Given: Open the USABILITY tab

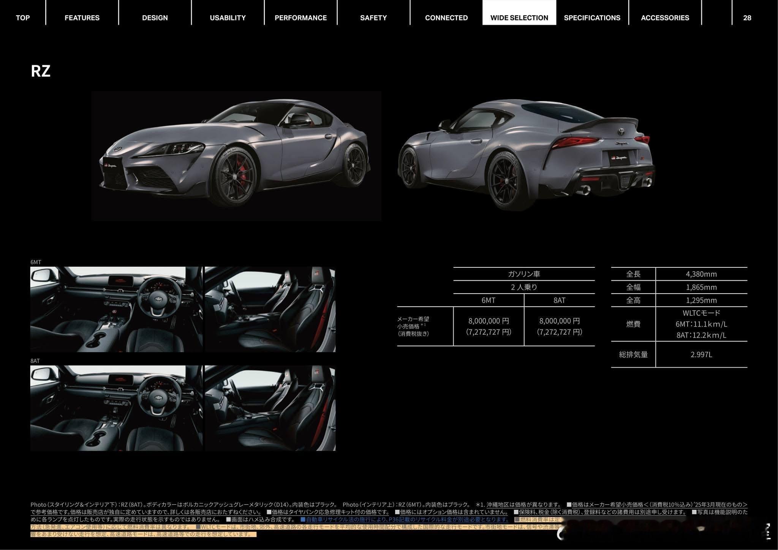Looking at the screenshot, I should click(x=228, y=18).
